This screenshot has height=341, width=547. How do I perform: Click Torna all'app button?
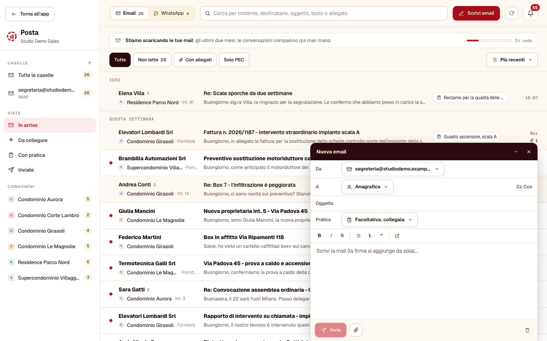[30, 14]
